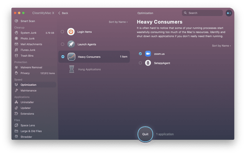Click the 1 application label

click(x=165, y=134)
